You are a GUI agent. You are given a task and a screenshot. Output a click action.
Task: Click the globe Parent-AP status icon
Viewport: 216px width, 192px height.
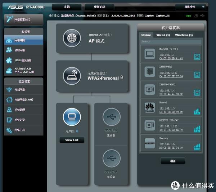coord(72,38)
